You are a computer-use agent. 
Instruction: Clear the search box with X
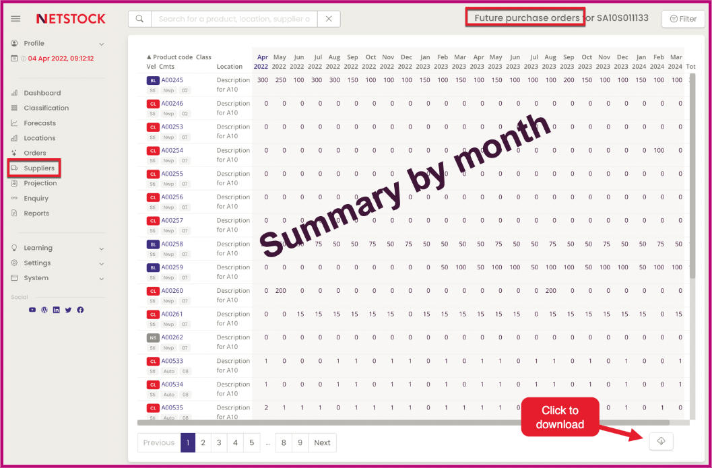coord(328,19)
